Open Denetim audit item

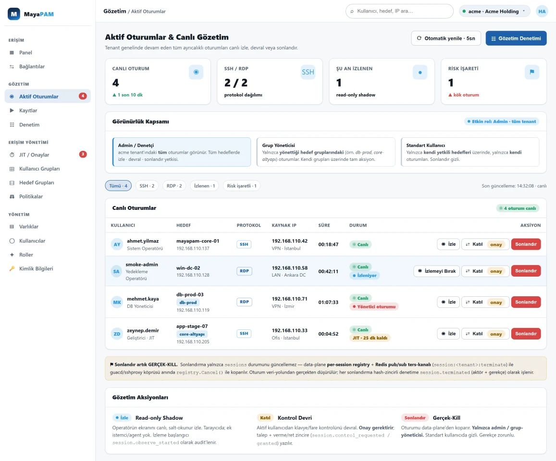tap(48, 125)
